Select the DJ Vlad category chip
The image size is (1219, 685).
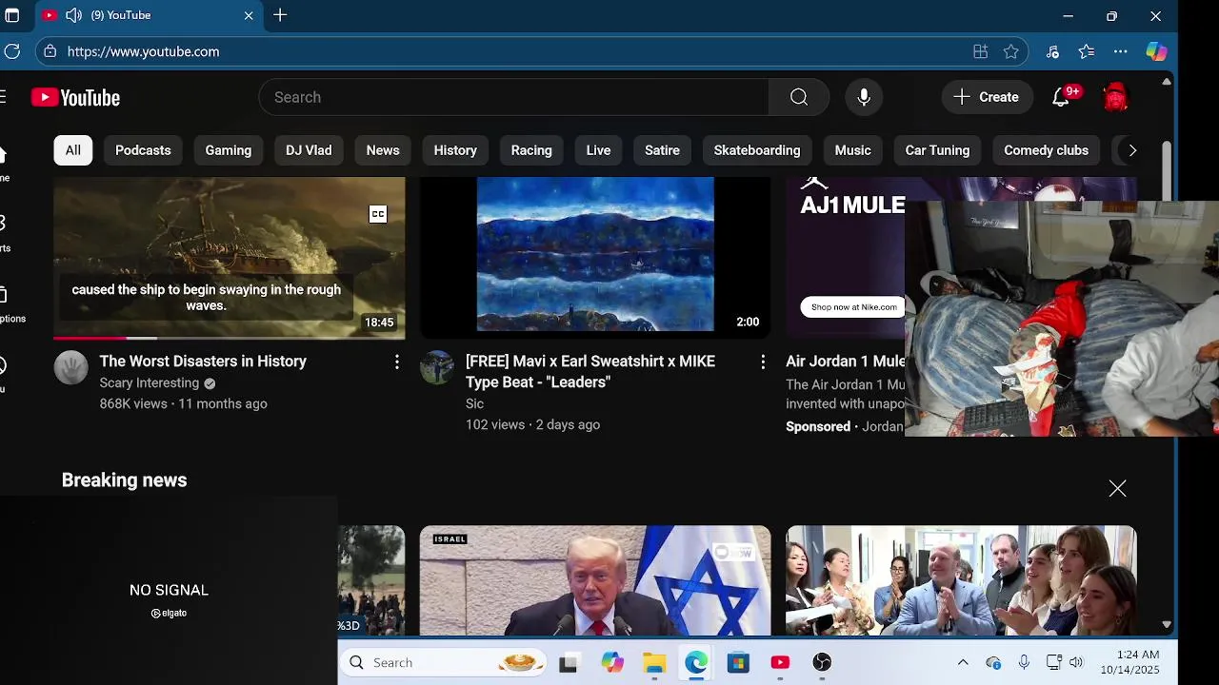coord(309,150)
